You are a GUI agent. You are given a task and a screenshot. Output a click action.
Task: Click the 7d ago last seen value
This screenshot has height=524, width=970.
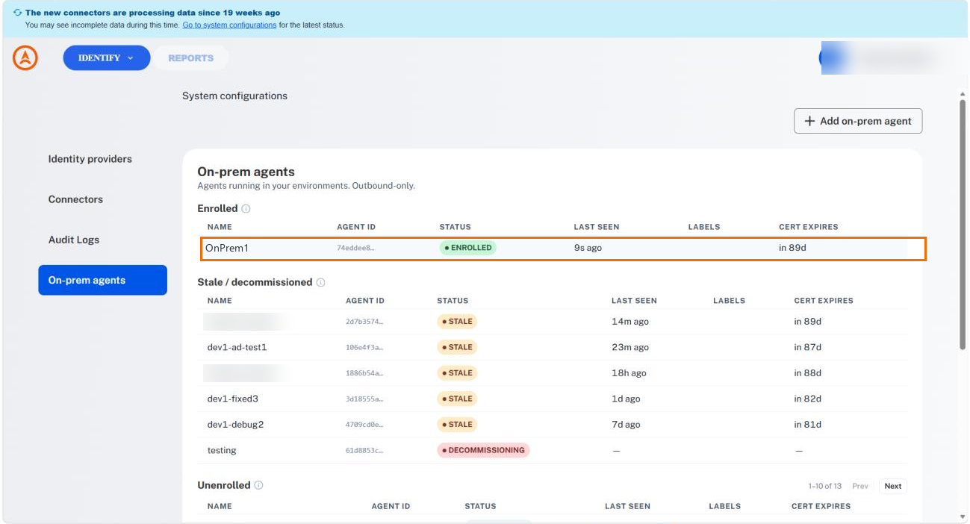[626, 424]
